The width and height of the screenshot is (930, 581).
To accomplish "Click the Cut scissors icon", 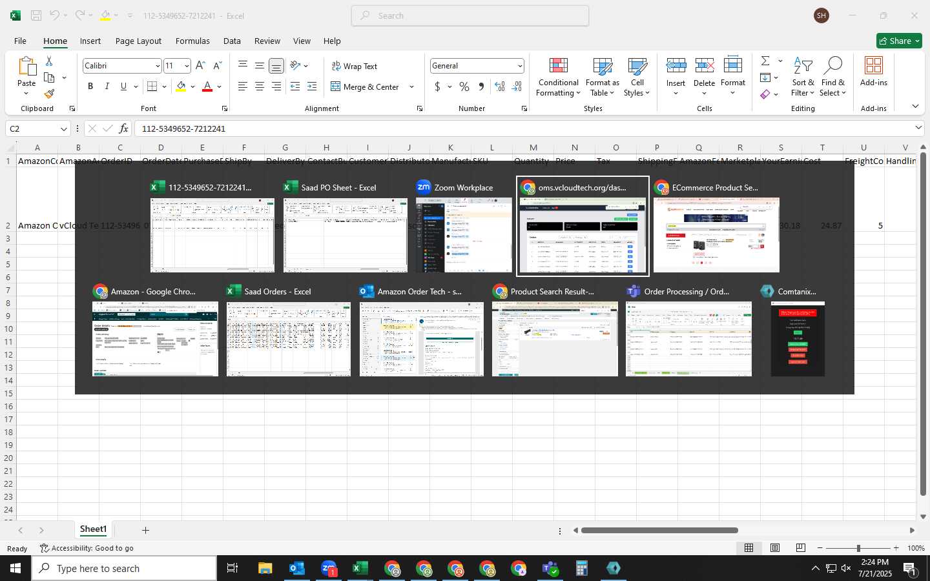I will (49, 61).
